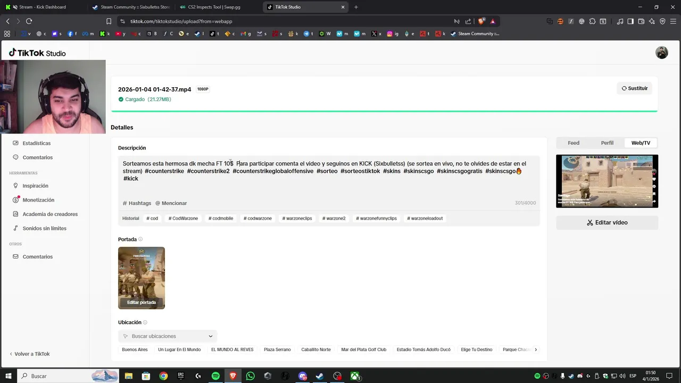Insert the #warzoneclips history hashtag
Screen dimensions: 681x383
[x=297, y=218]
